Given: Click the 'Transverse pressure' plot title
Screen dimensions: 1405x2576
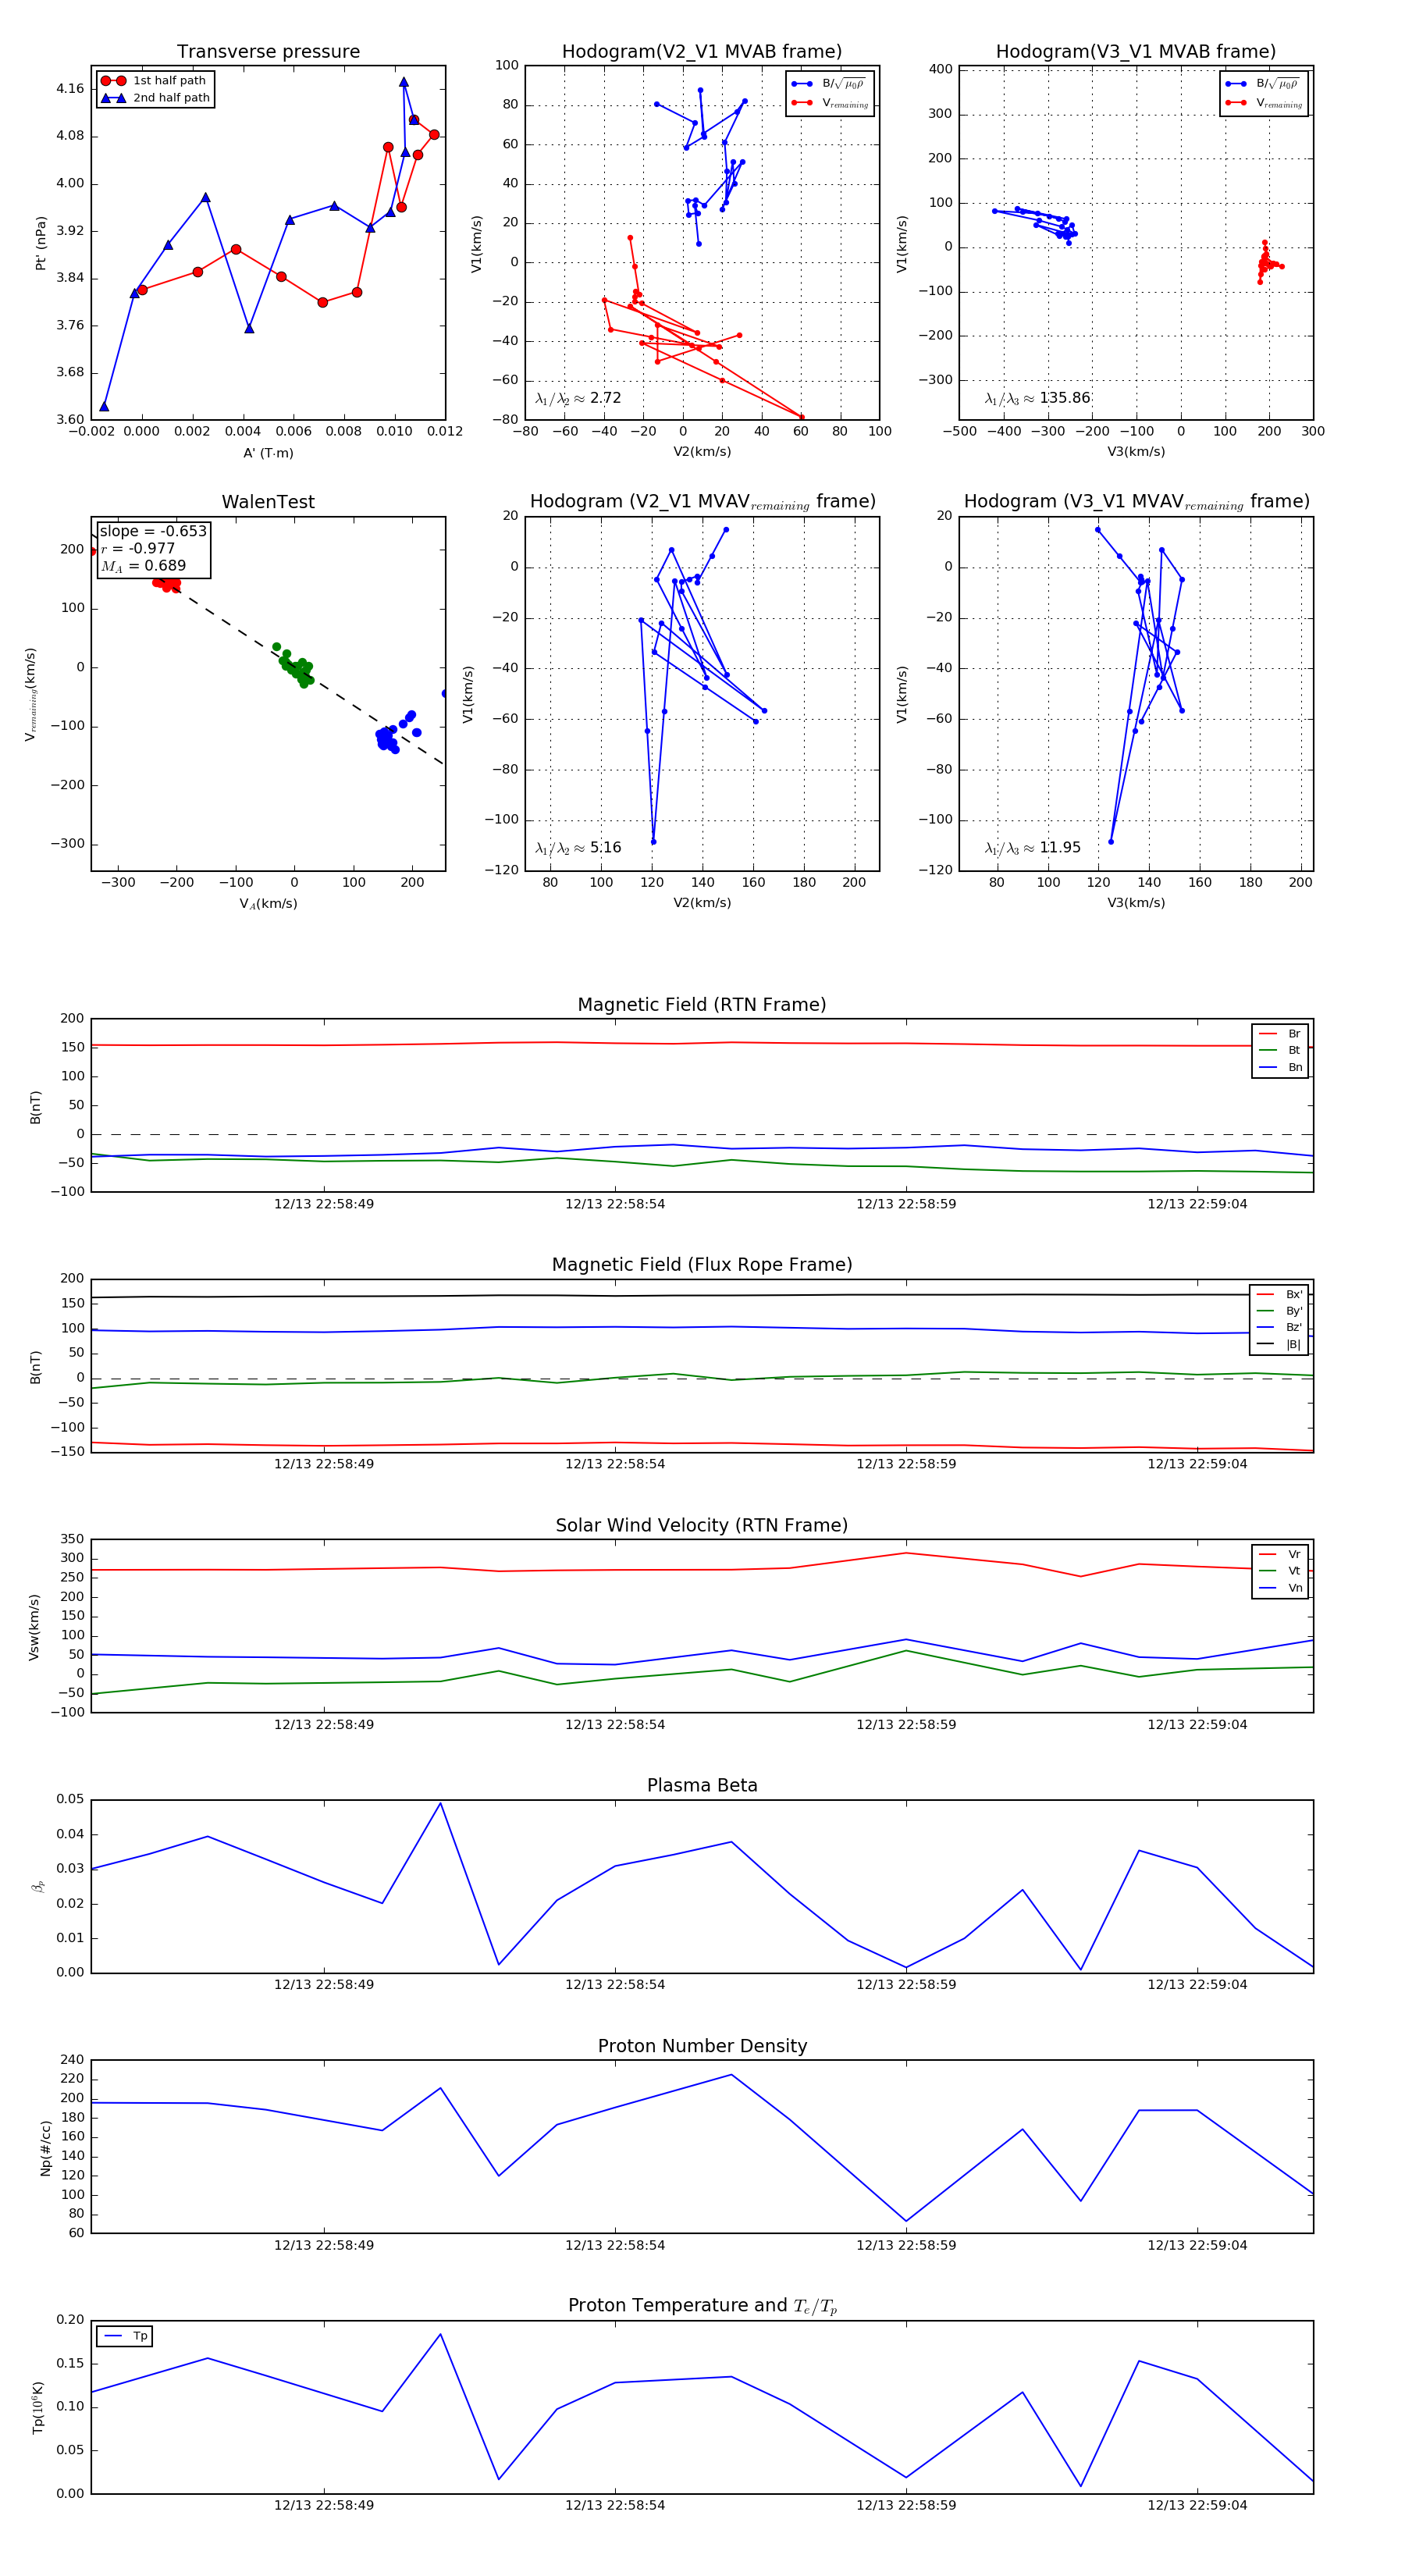Looking at the screenshot, I should tap(268, 51).
